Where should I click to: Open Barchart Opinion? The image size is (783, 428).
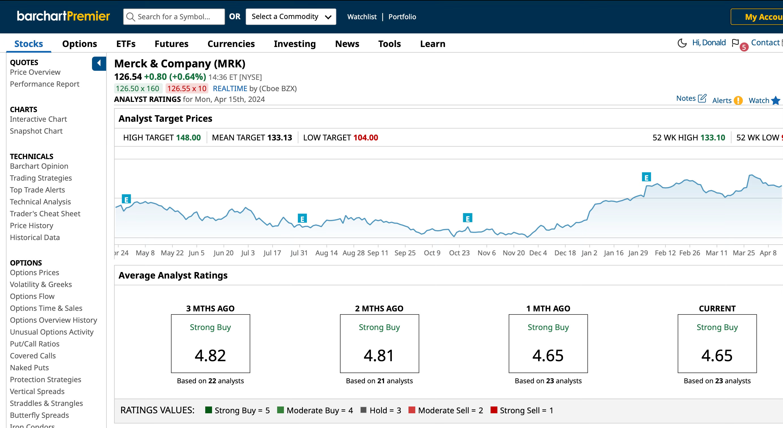39,166
